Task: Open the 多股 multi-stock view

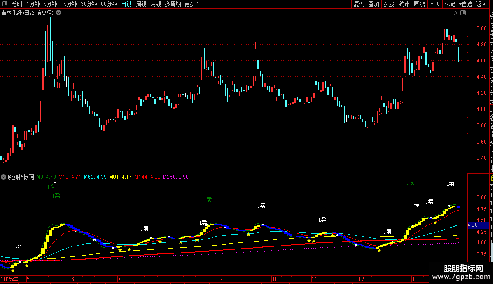Action: (389, 4)
